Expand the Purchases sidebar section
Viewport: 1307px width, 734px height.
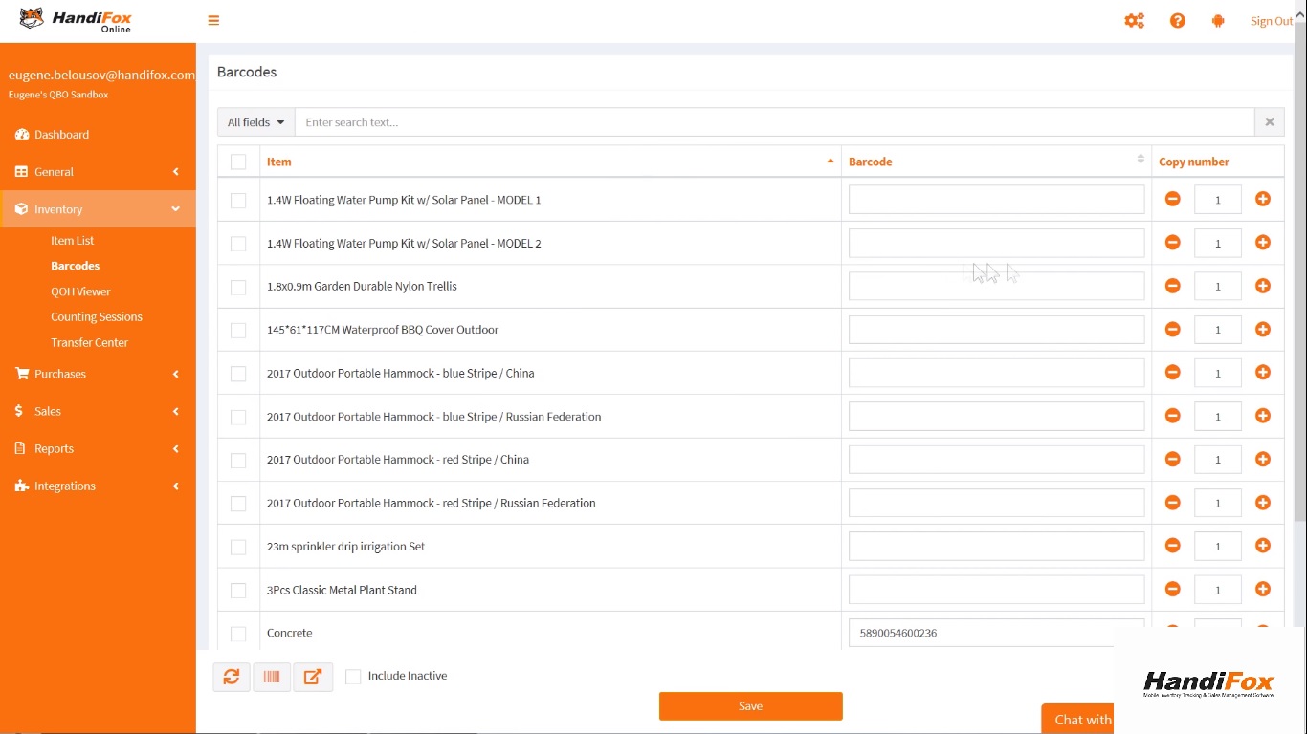click(98, 374)
